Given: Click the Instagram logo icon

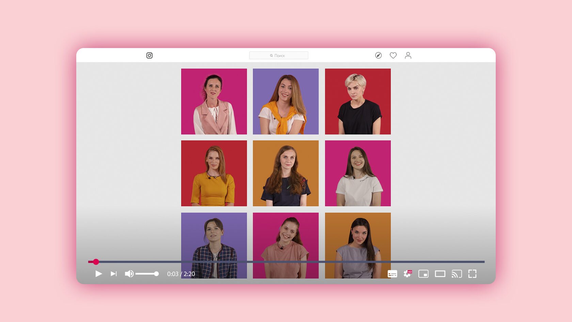Looking at the screenshot, I should [149, 55].
